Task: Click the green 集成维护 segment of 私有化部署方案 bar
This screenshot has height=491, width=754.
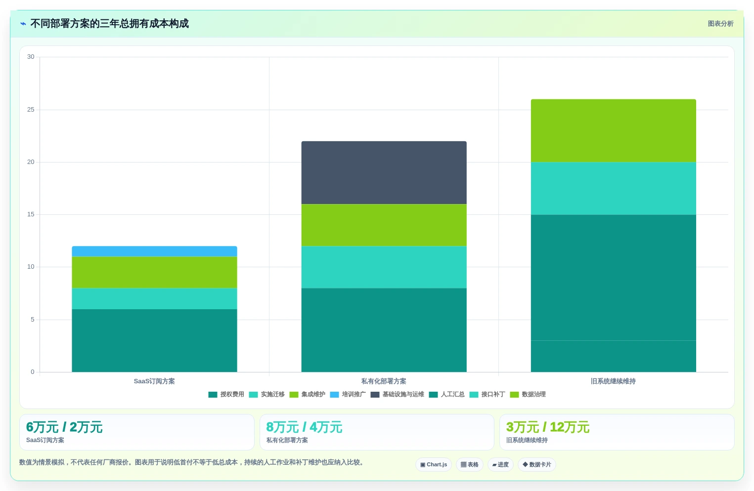Action: coord(384,225)
